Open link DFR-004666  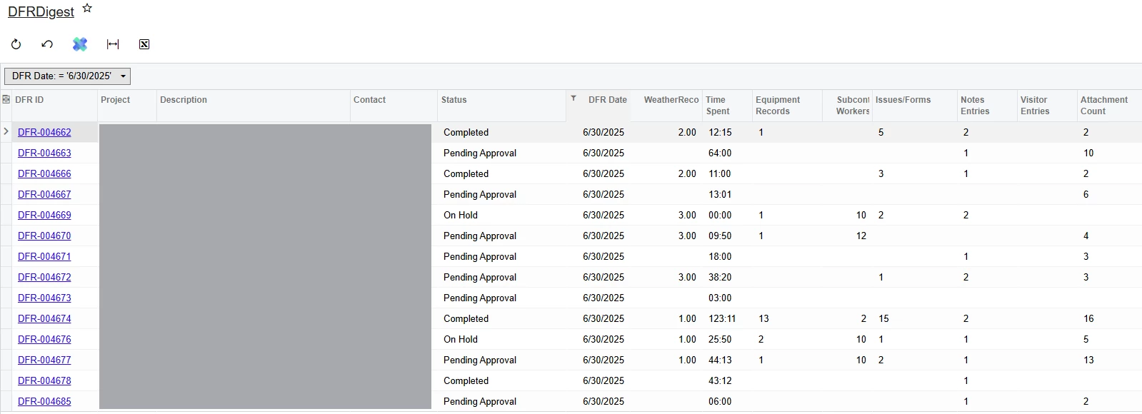(x=44, y=173)
